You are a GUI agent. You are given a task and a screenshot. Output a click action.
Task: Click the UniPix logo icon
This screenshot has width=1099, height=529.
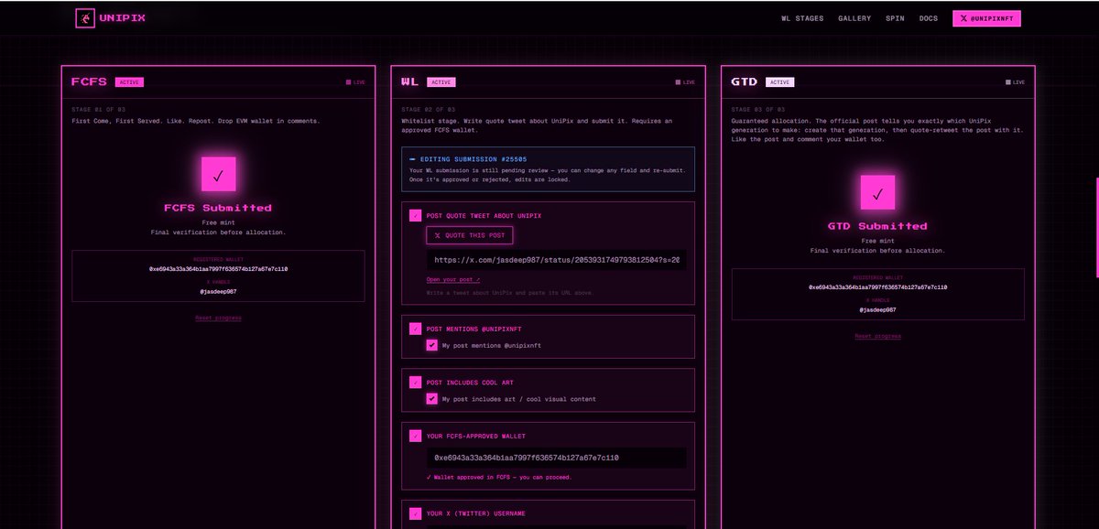(x=85, y=18)
